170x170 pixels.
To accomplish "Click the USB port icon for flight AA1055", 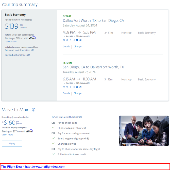I will (71, 87).
